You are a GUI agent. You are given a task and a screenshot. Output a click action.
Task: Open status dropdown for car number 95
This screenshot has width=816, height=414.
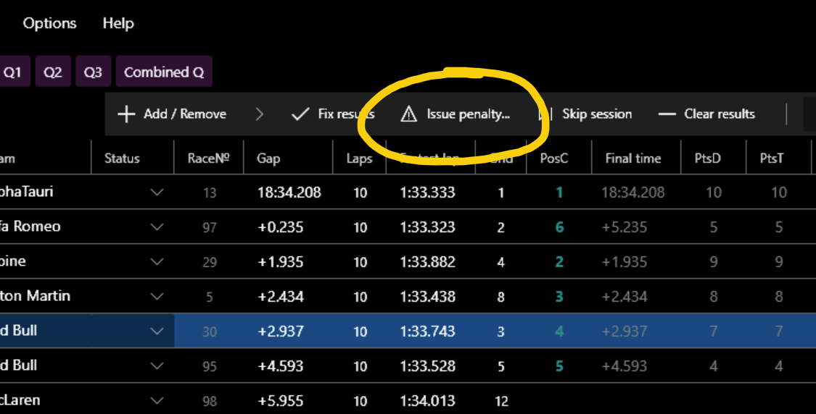coord(157,366)
